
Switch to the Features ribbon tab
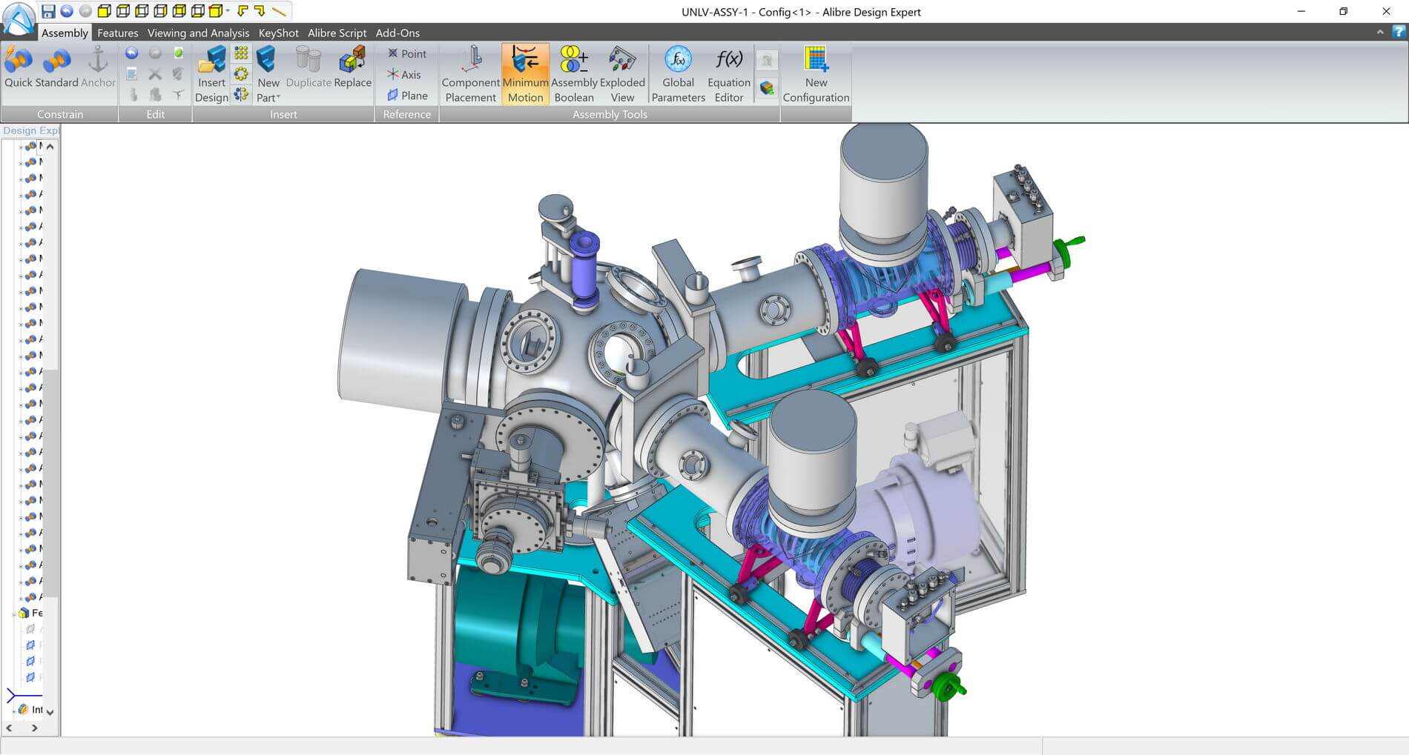coord(118,33)
